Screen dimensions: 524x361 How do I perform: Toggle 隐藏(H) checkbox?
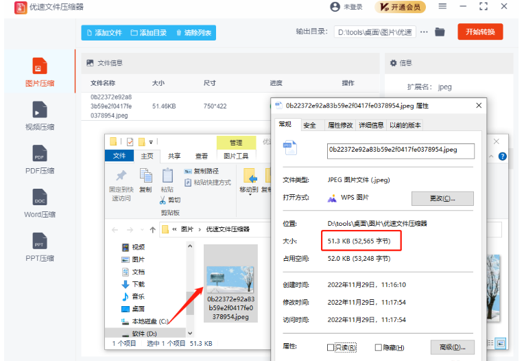pyautogui.click(x=379, y=348)
